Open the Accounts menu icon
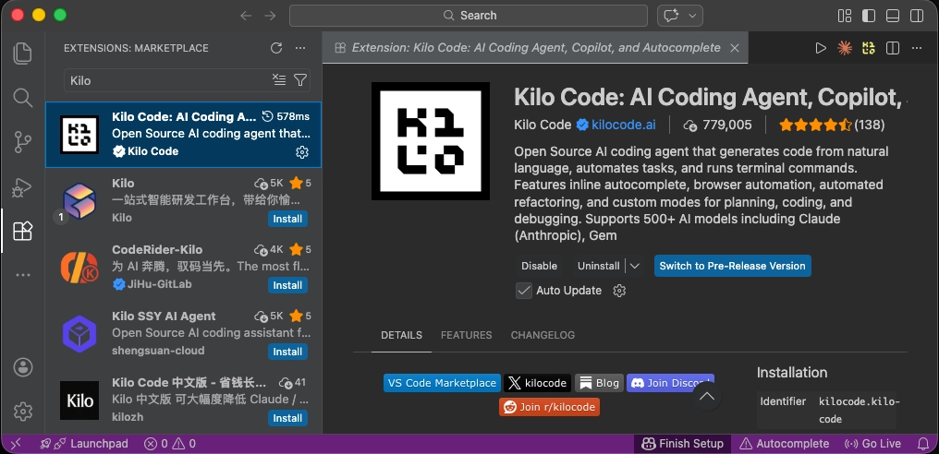 [23, 366]
